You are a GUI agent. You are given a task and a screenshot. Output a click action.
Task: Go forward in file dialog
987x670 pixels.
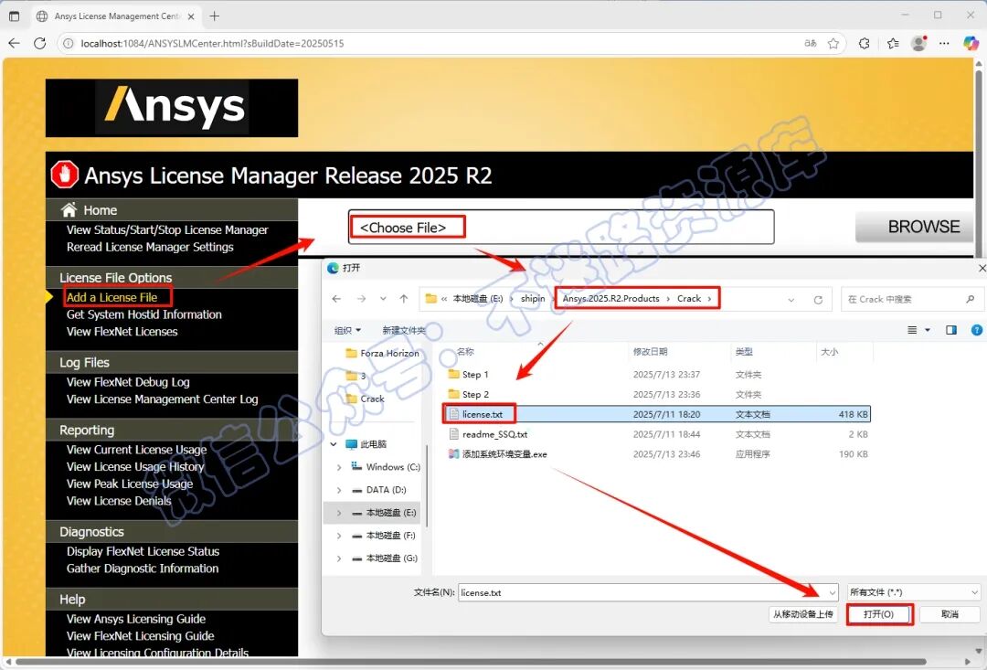coord(361,299)
